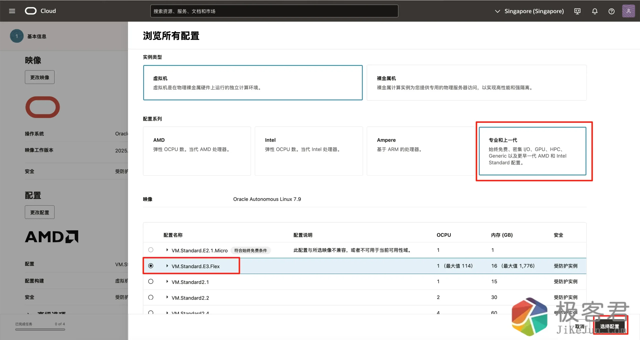Click the 操作系统 label in sidebar
The height and width of the screenshot is (340, 640).
[x=34, y=134]
